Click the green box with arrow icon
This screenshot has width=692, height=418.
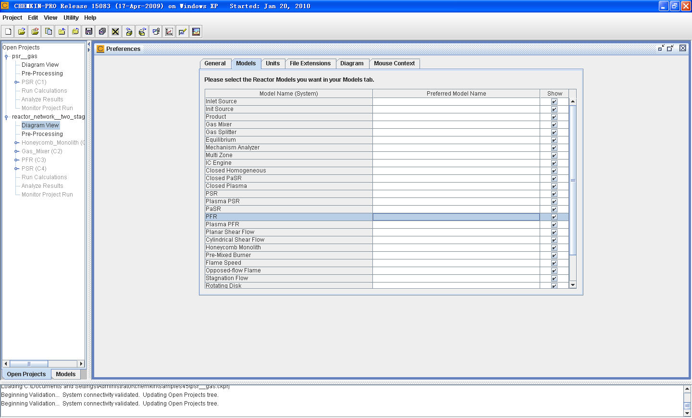click(x=142, y=32)
